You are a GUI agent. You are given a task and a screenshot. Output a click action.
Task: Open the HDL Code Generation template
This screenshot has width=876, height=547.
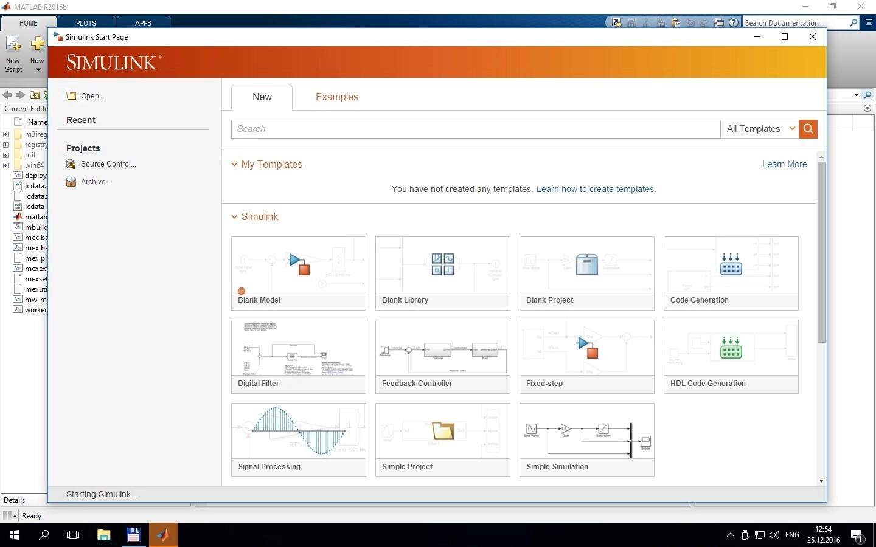[731, 356]
